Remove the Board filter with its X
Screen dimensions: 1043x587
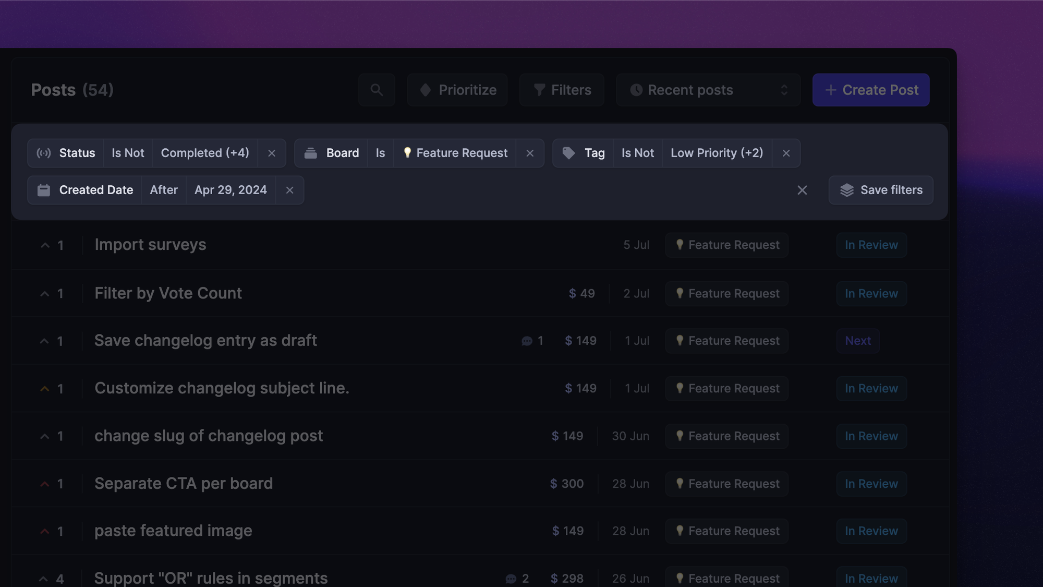(x=530, y=153)
